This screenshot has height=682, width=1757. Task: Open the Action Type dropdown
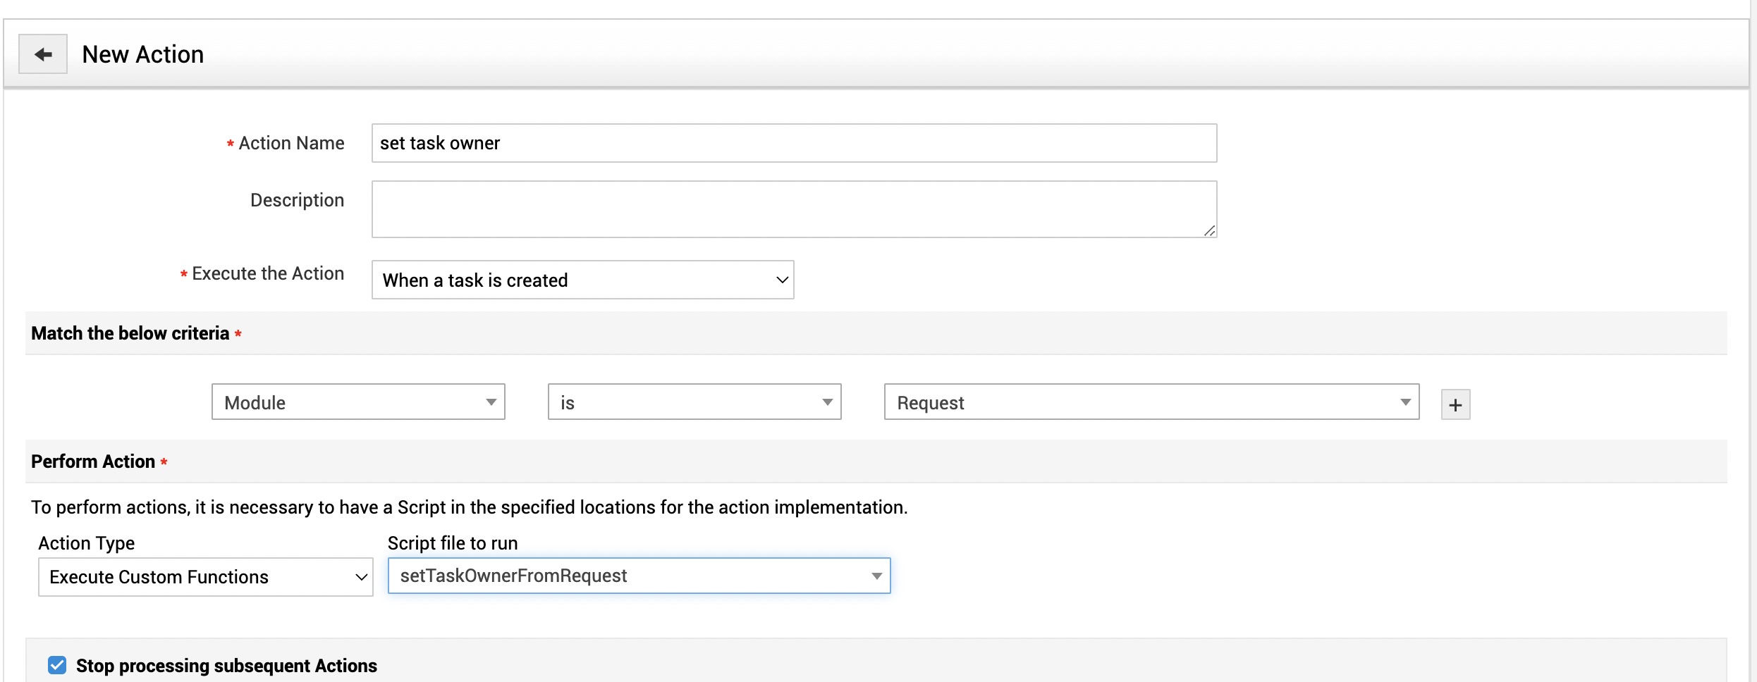point(205,577)
